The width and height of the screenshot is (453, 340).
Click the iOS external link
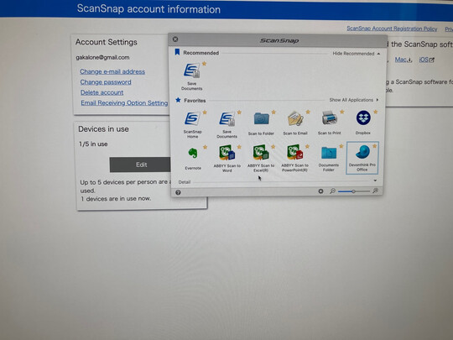[x=426, y=60]
